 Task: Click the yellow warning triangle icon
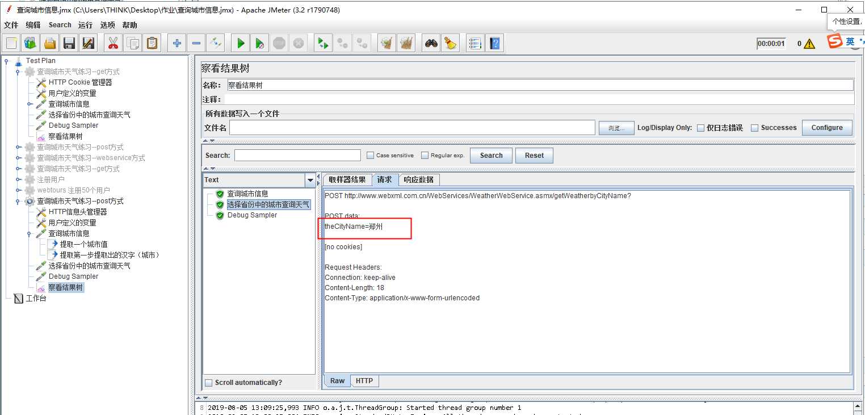tap(809, 44)
